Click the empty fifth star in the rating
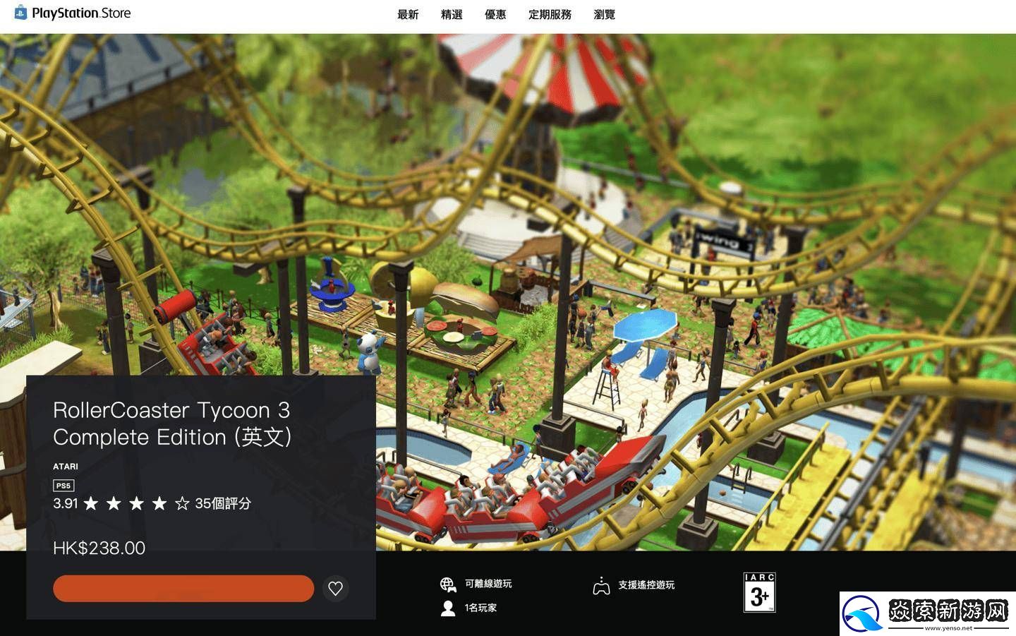 click(x=182, y=503)
